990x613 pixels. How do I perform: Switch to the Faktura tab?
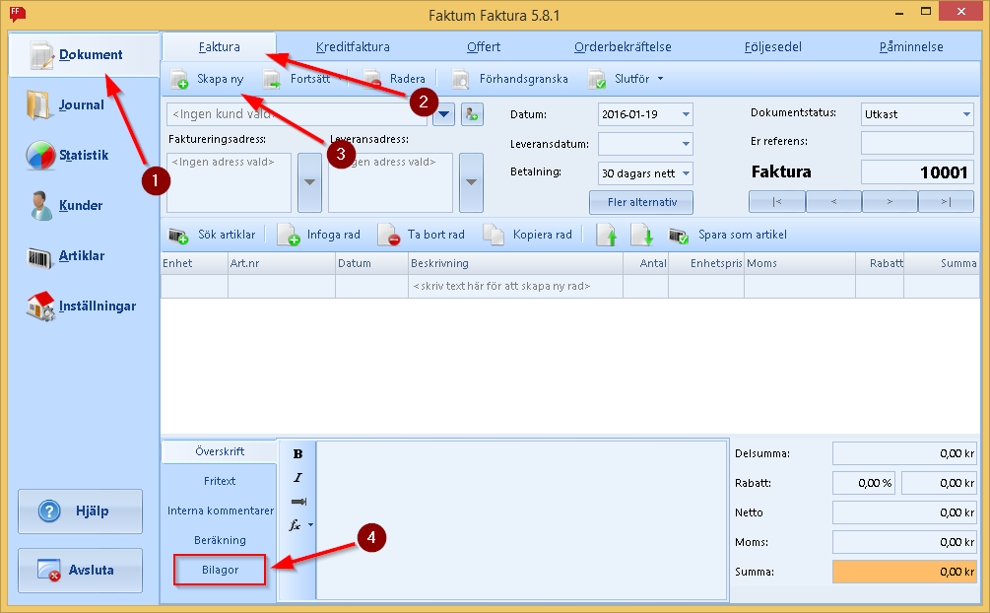click(x=219, y=46)
